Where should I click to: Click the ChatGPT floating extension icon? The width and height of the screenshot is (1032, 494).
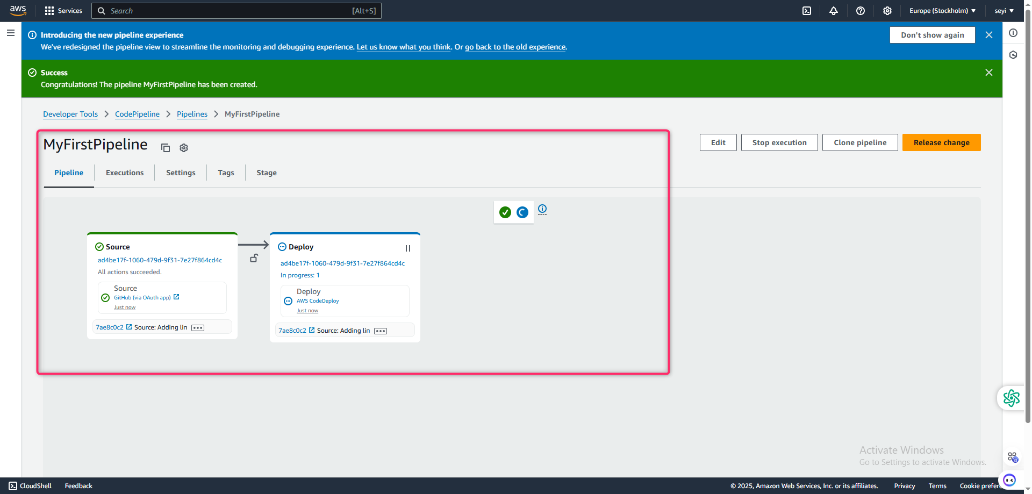[1011, 398]
